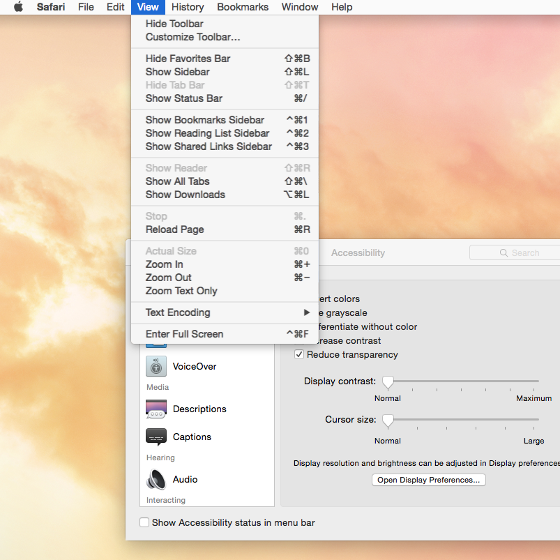Open the Safari application menu
The image size is (560, 560).
51,7
